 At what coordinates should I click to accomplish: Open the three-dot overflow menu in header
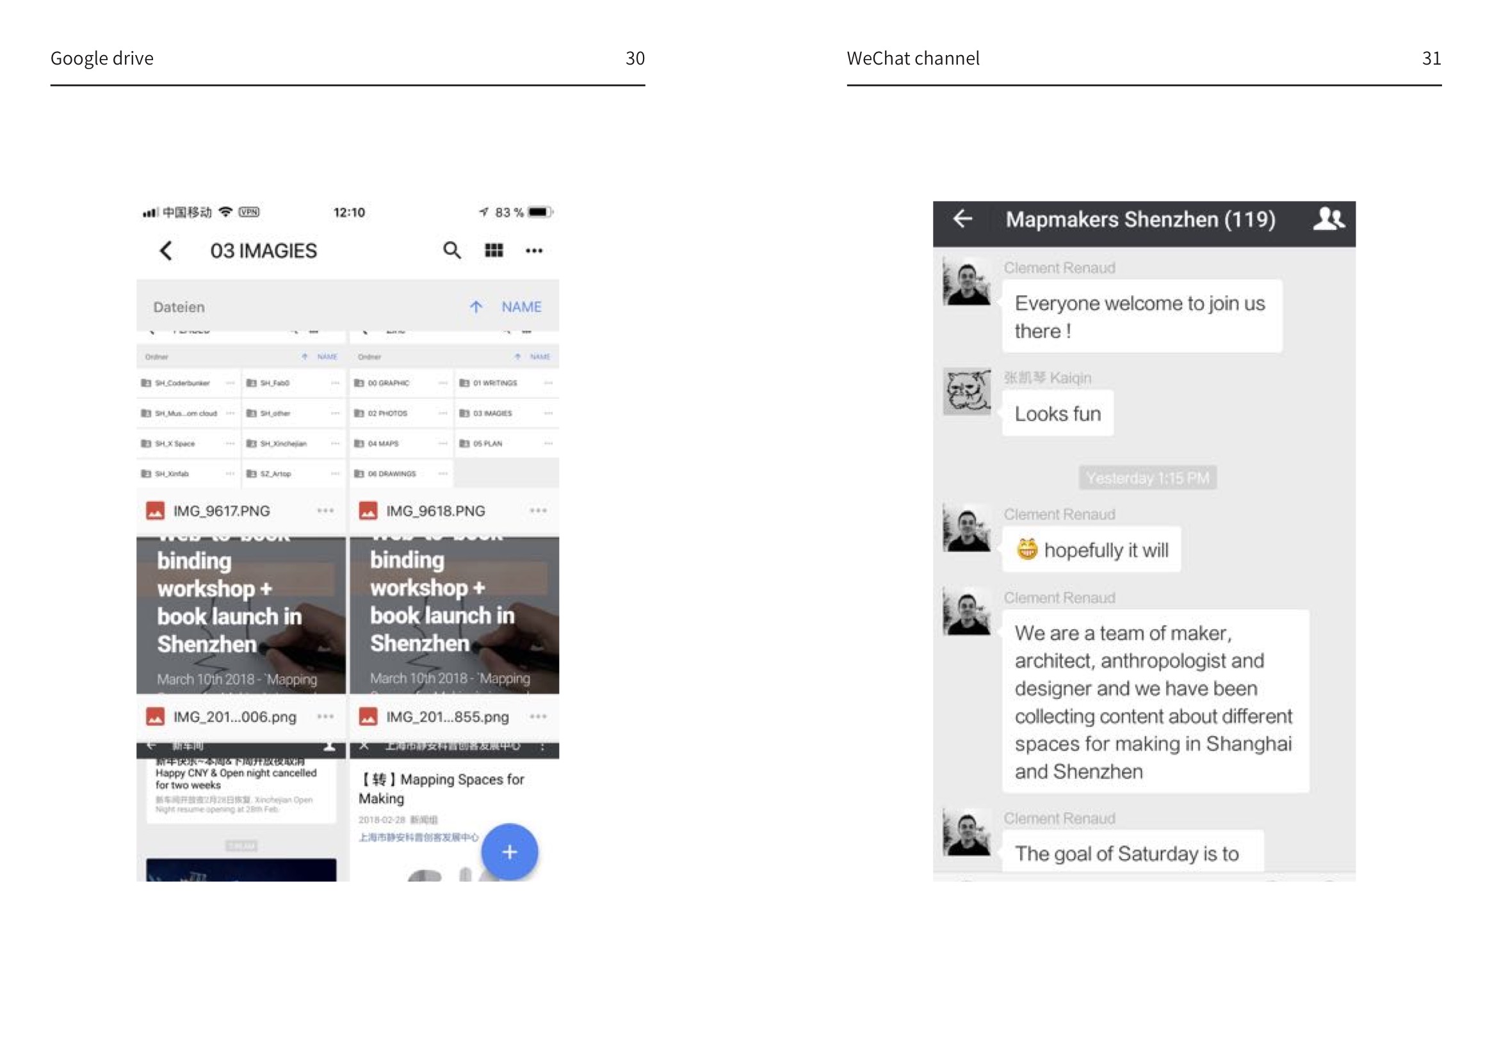pyautogui.click(x=534, y=251)
